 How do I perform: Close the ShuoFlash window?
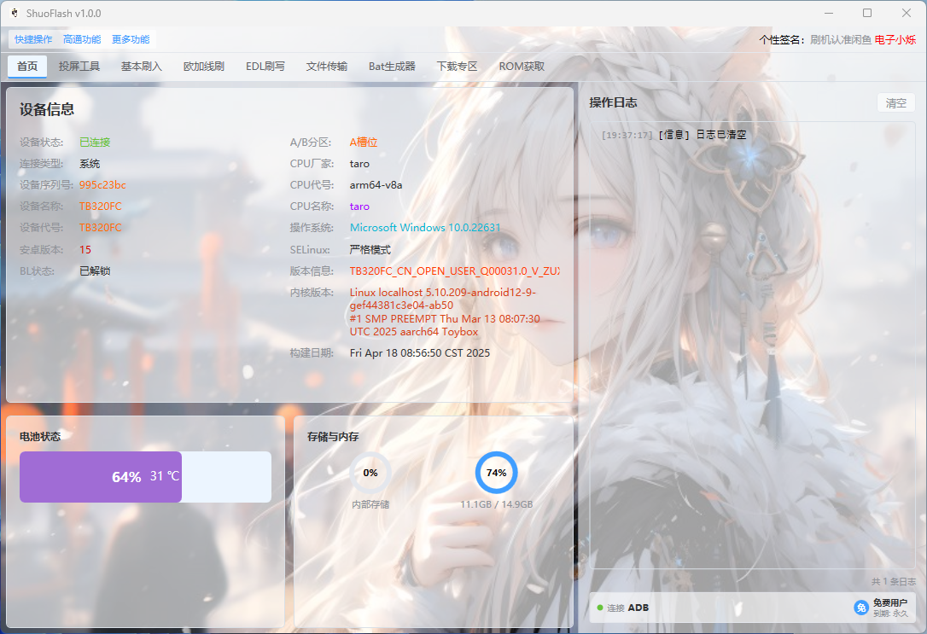[x=906, y=13]
